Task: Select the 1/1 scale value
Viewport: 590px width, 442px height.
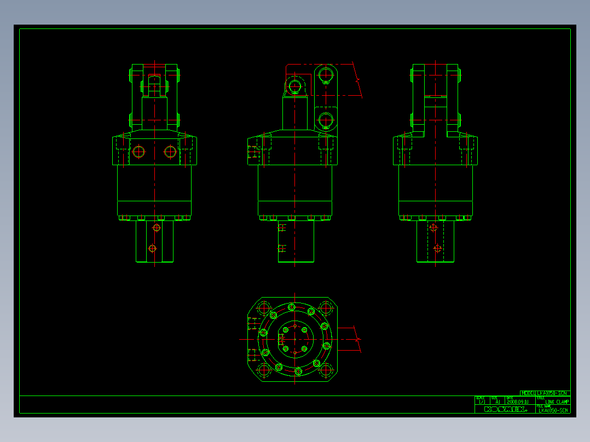Action: (x=482, y=402)
